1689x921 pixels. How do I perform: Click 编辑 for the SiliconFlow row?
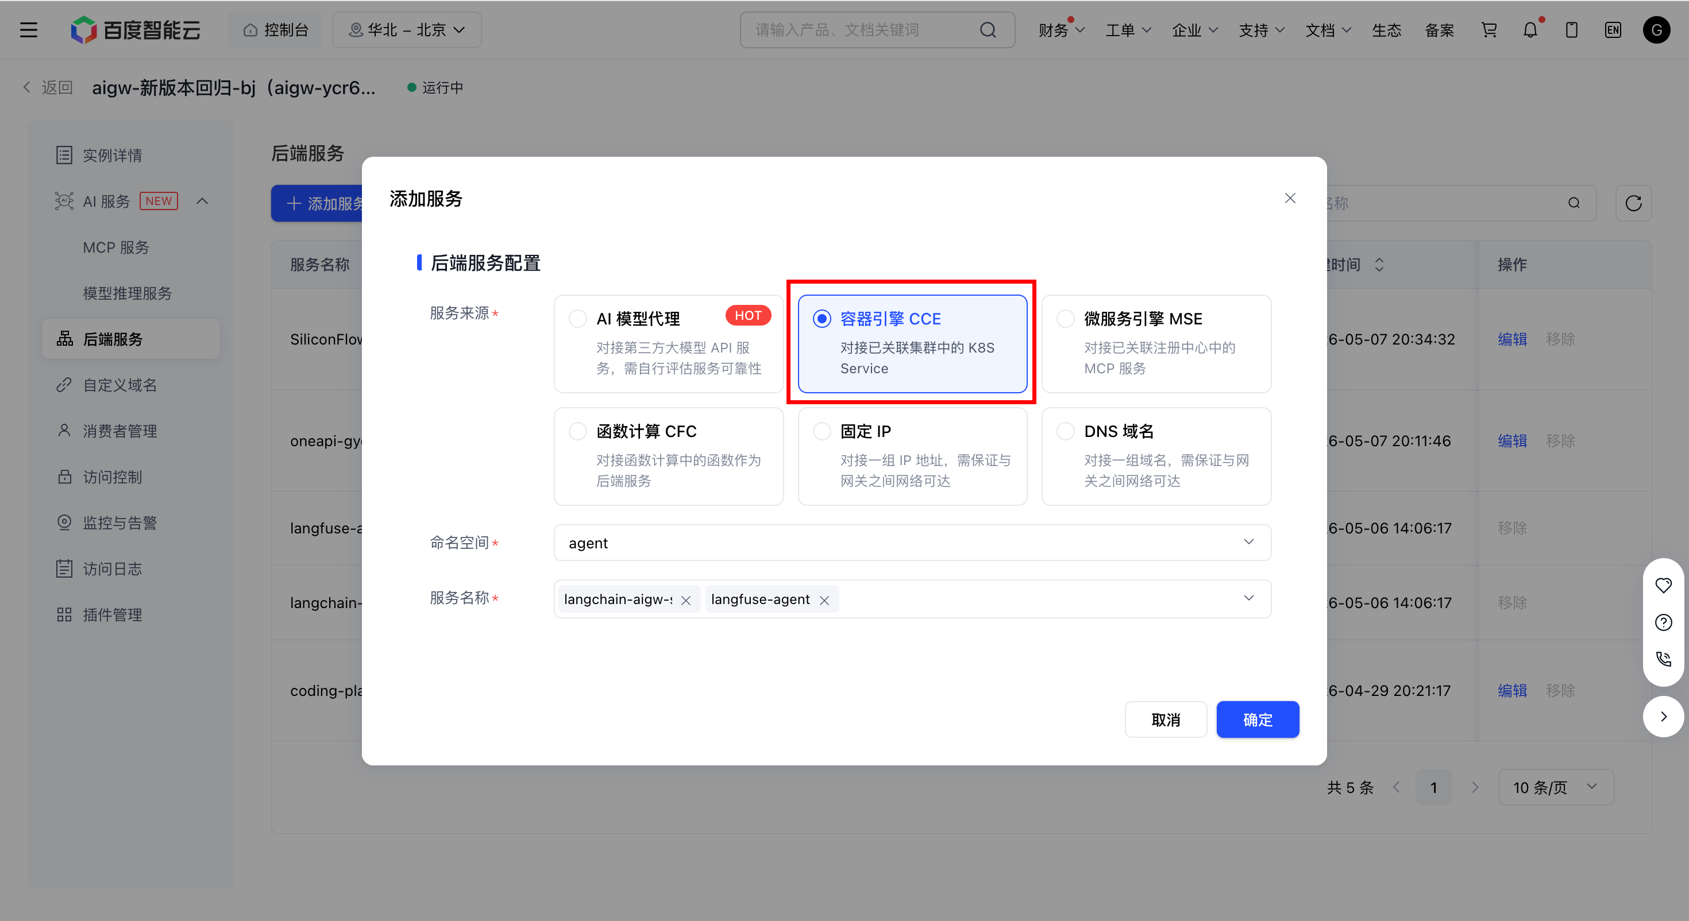click(x=1512, y=339)
